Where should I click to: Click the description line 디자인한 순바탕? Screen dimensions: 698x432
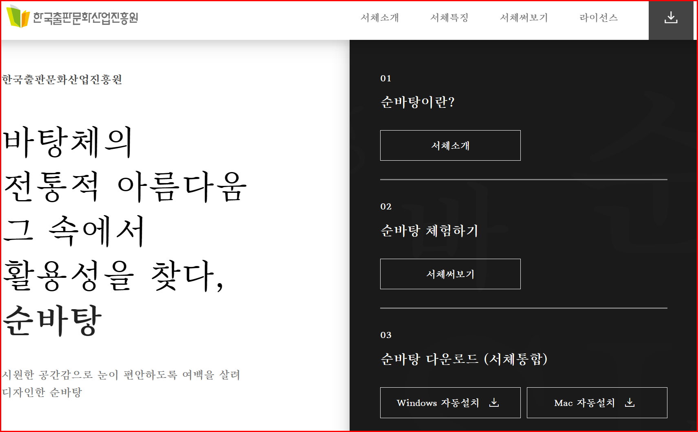[x=42, y=392]
